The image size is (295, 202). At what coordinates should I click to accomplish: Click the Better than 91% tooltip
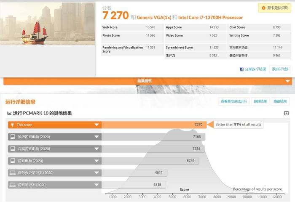pos(238,125)
